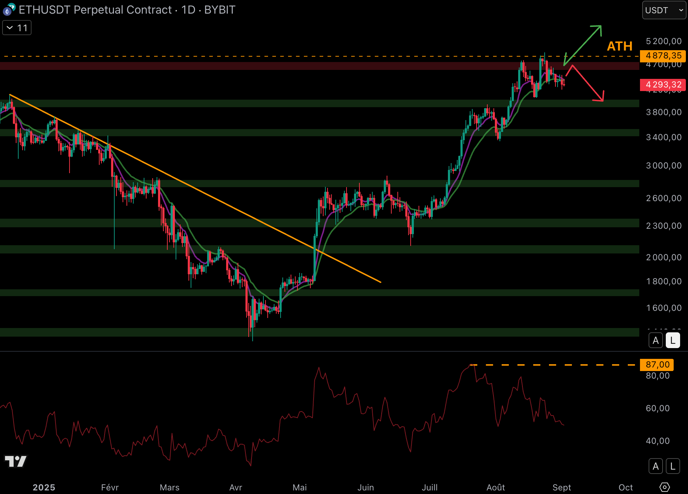688x494 pixels.
Task: Toggle auto scale A on RSI pane
Action: pyautogui.click(x=655, y=466)
